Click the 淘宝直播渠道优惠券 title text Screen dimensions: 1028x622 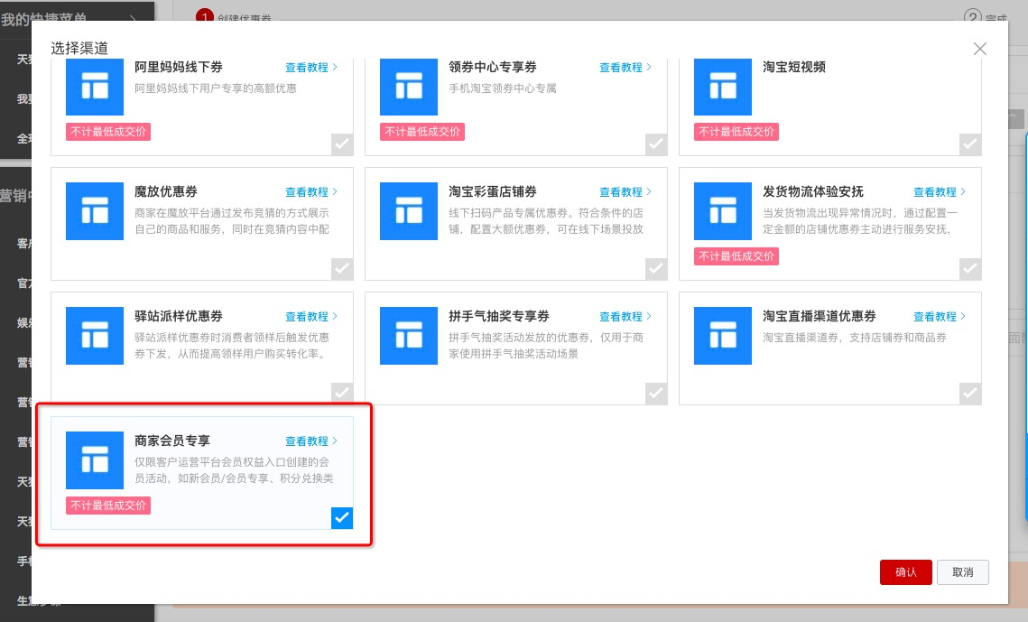point(819,316)
